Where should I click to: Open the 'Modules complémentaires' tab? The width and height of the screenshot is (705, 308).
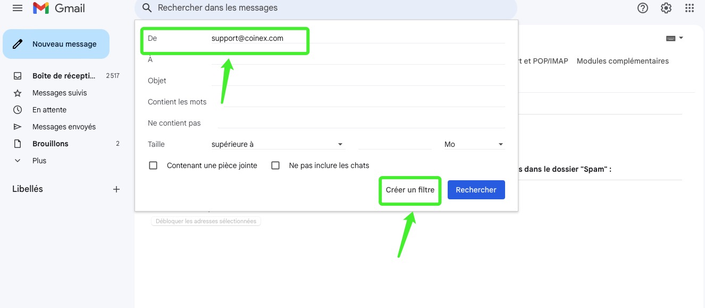tap(623, 61)
